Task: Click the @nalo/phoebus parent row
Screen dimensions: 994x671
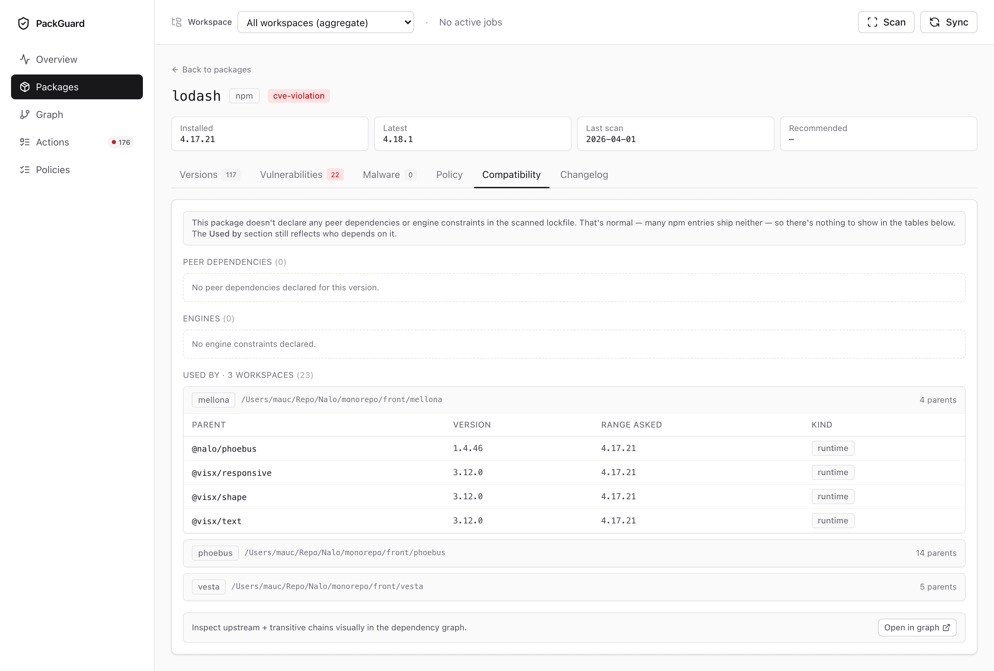Action: point(574,448)
